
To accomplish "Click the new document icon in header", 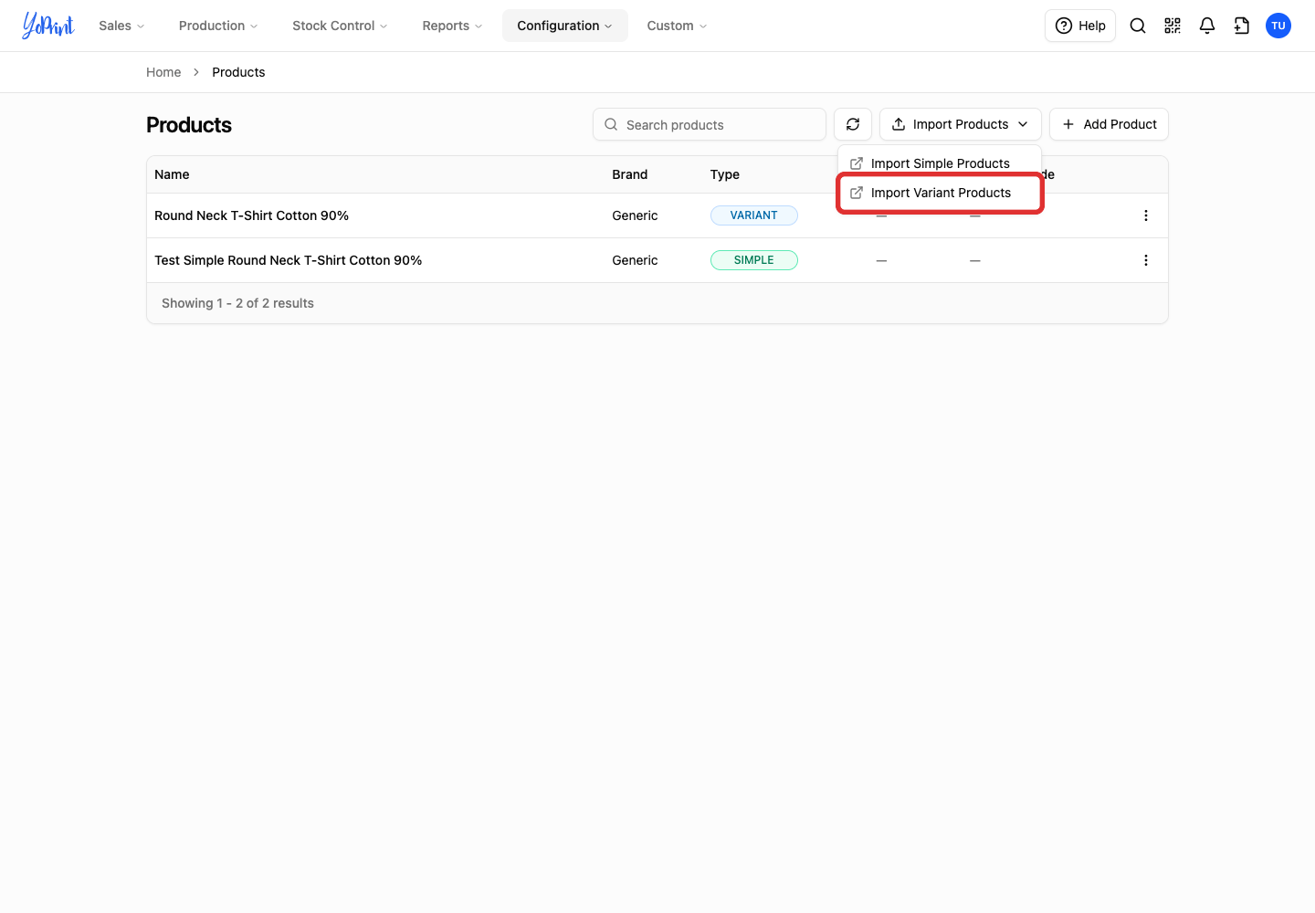I will point(1242,26).
